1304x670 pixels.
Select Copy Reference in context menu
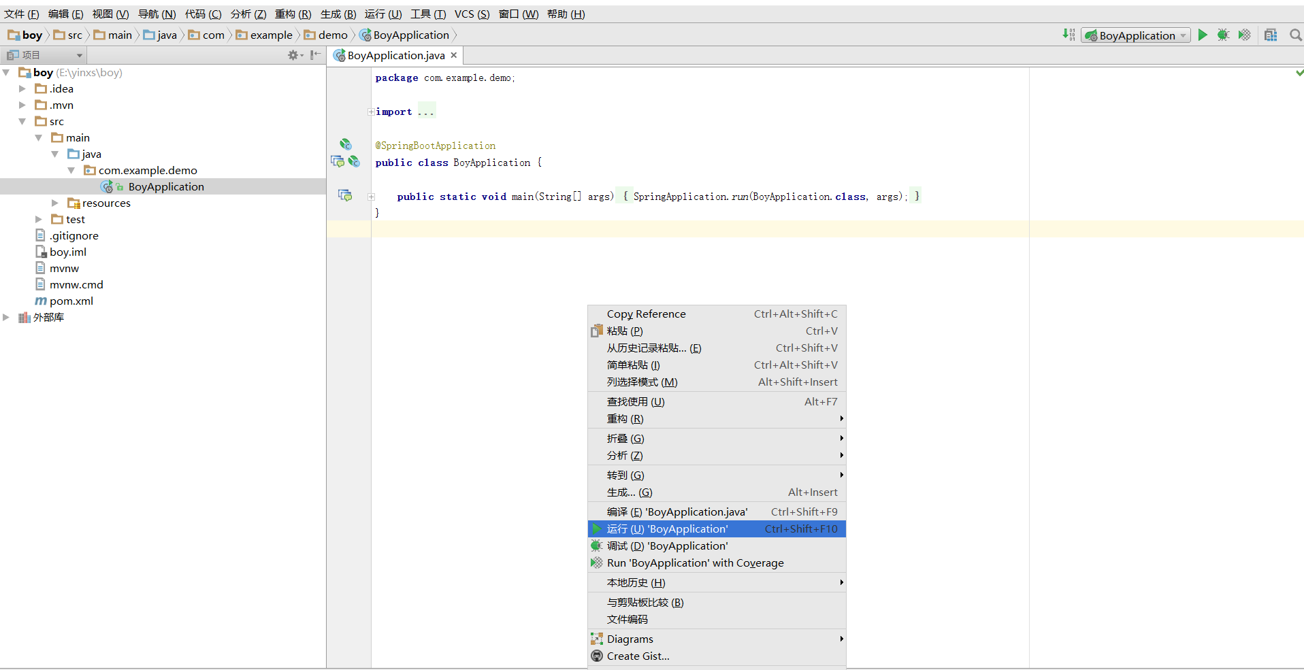tap(717, 314)
